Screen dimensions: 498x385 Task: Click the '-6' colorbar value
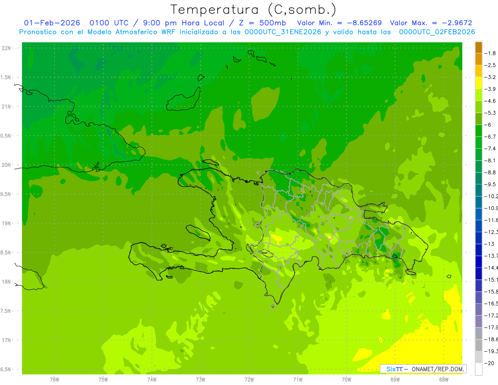(488, 125)
